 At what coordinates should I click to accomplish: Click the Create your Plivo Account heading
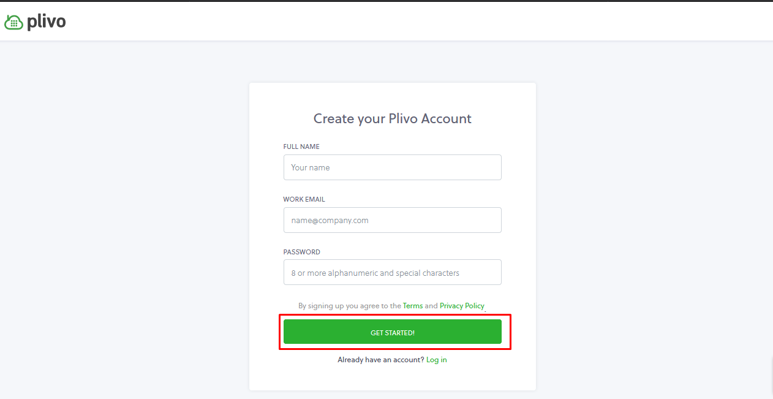393,118
